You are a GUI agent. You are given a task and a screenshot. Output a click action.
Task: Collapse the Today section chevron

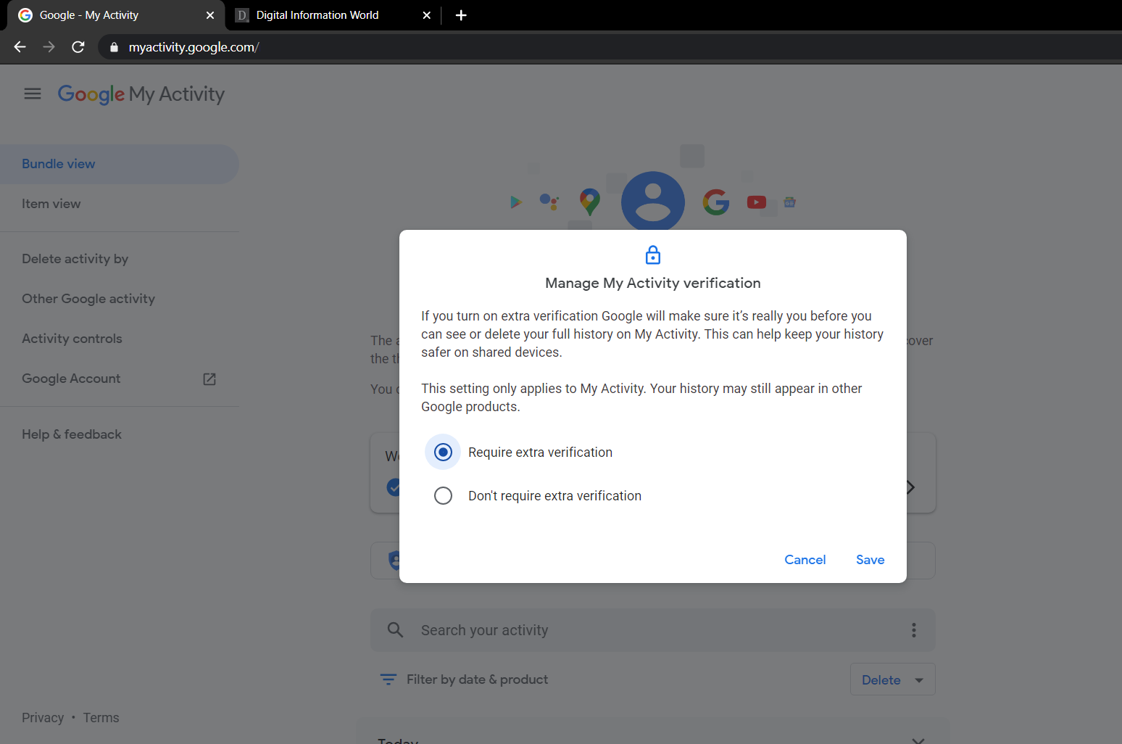[918, 740]
